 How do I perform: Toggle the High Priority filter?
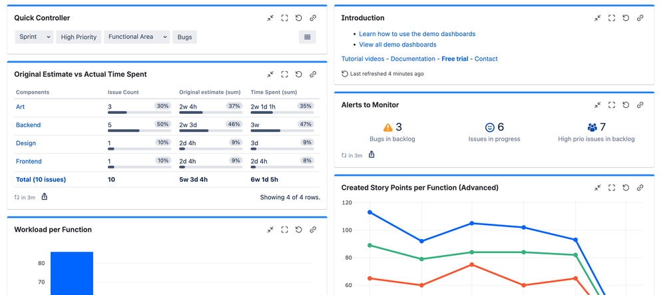tap(79, 37)
